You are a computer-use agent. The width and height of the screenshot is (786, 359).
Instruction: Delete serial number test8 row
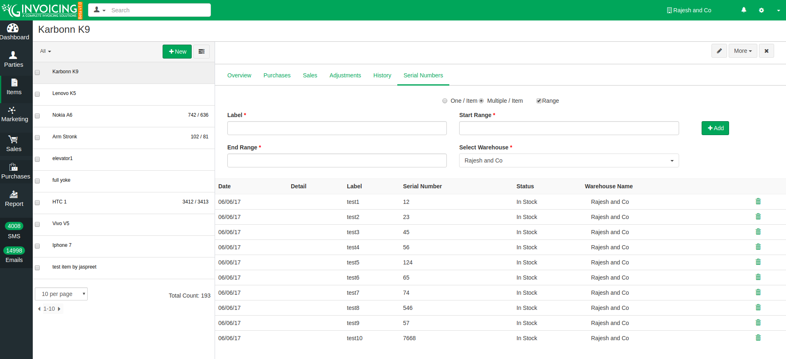[x=758, y=307]
